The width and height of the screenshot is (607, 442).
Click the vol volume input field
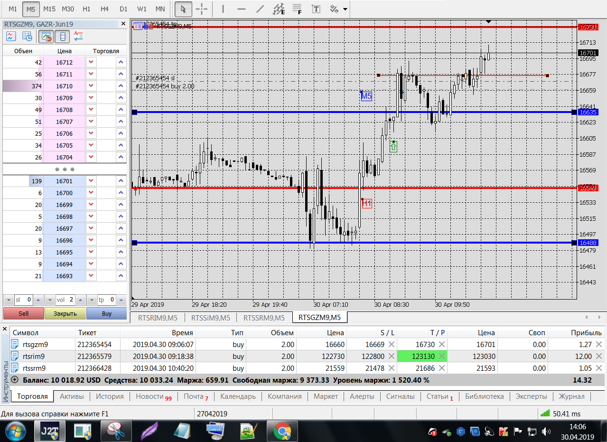[65, 300]
